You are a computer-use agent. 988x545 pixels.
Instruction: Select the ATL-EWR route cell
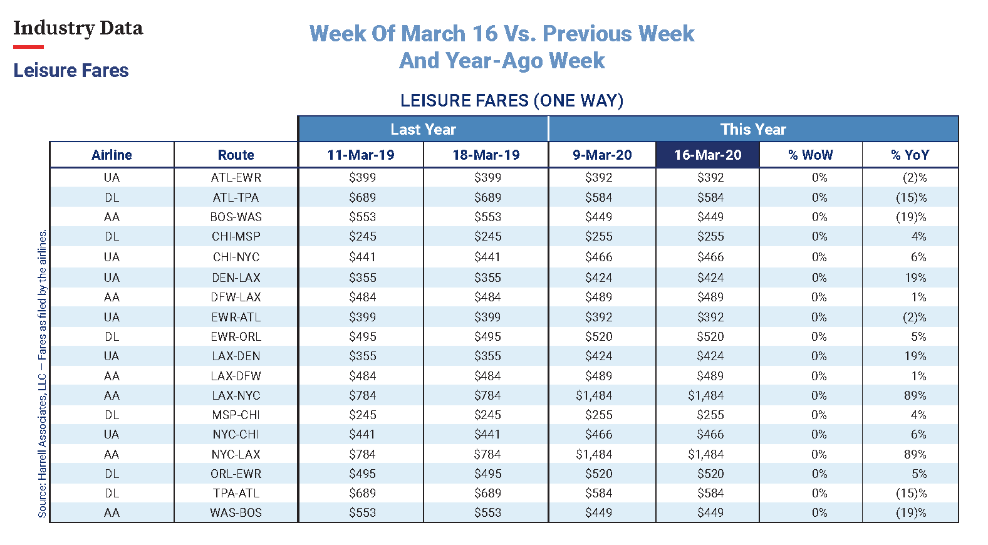236,178
